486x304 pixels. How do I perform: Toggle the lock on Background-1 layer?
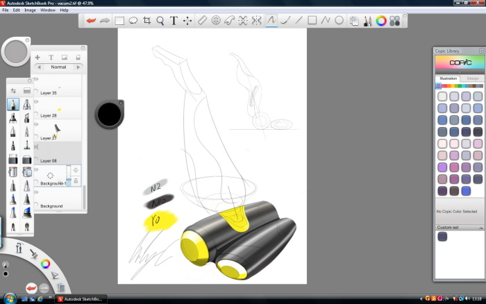point(76,181)
